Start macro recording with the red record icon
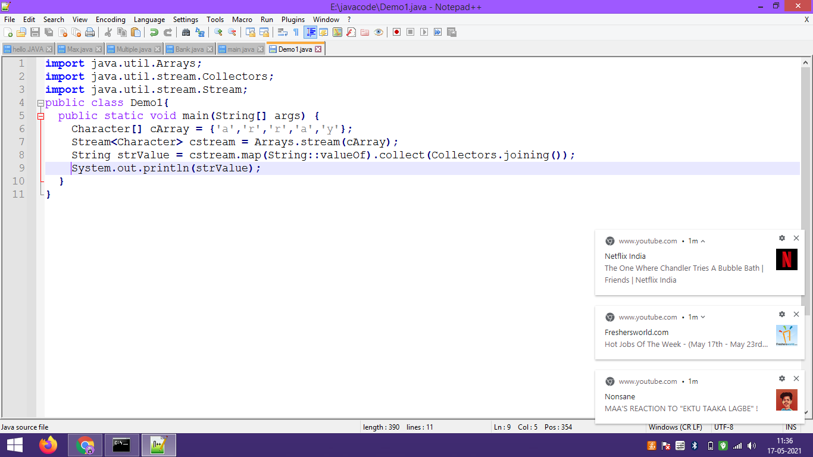 click(396, 32)
